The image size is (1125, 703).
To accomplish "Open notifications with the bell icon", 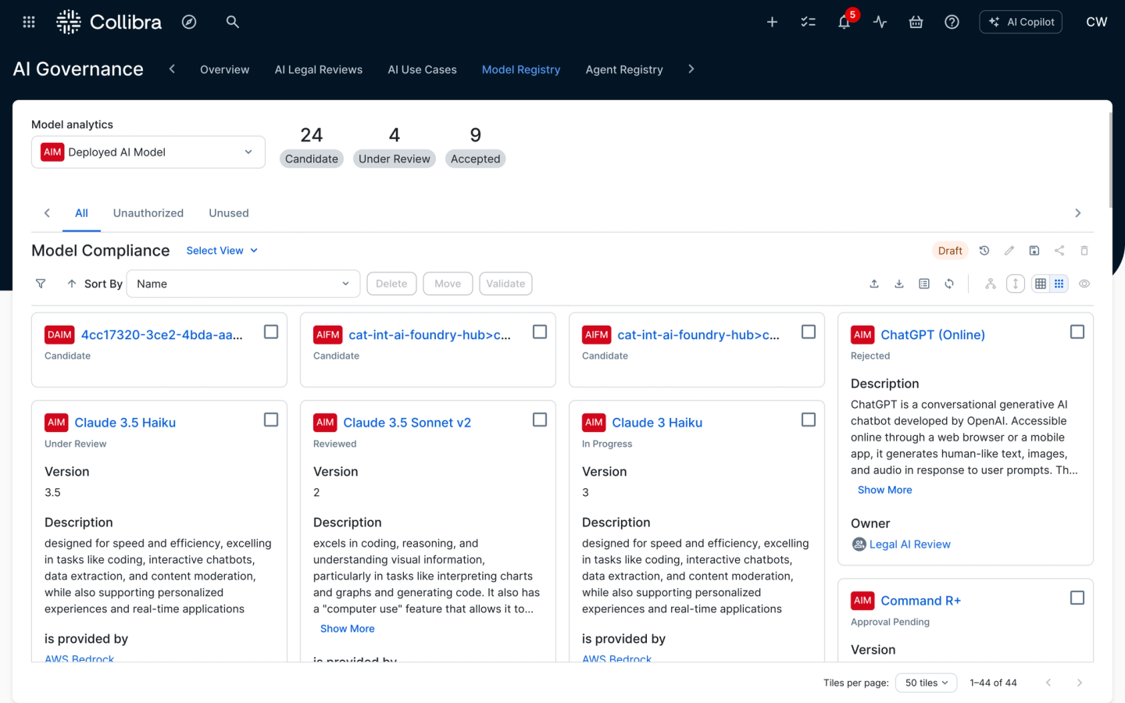I will click(844, 22).
